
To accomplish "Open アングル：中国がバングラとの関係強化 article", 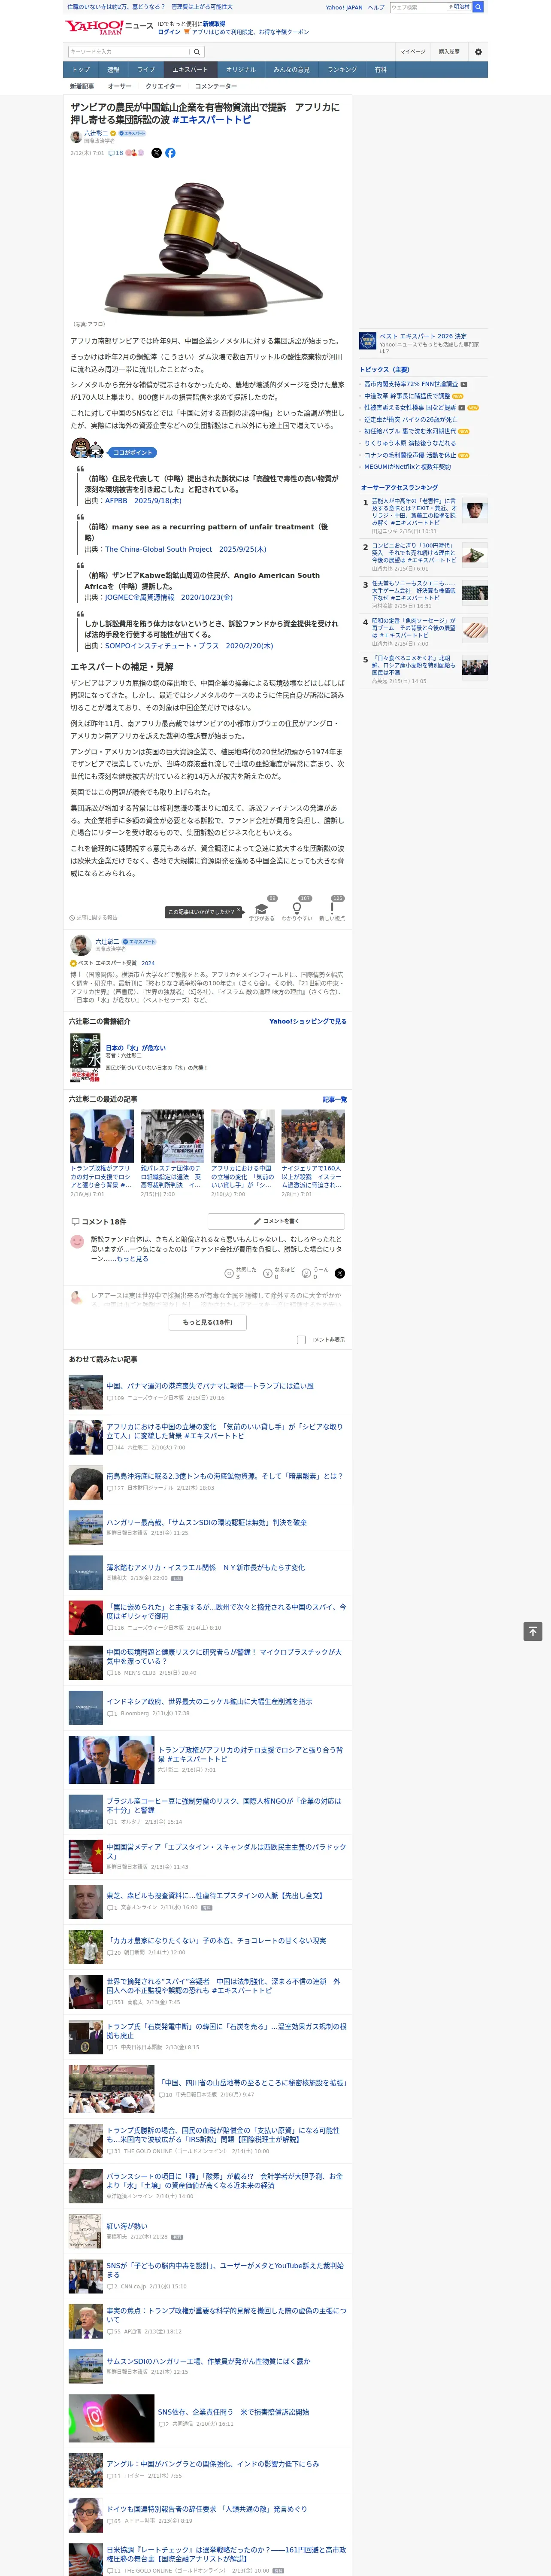I will pos(213,2464).
